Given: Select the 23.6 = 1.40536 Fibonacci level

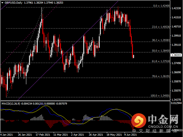Looking at the screenshot, I should click(161, 27).
